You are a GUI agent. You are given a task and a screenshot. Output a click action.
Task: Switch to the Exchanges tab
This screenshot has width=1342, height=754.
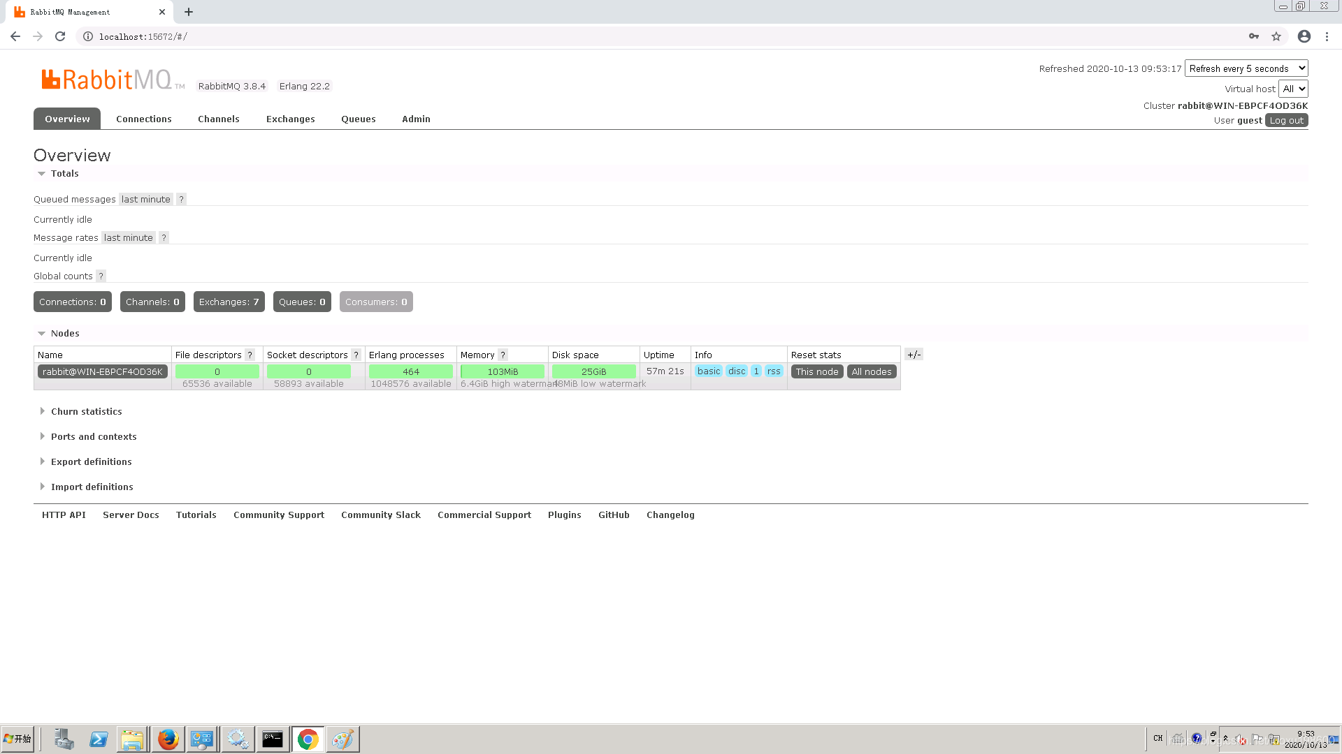pyautogui.click(x=290, y=119)
